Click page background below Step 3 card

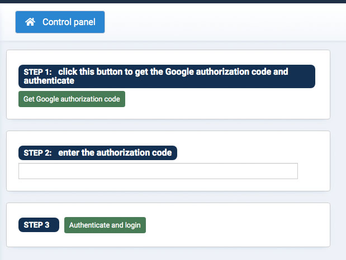tap(168, 254)
